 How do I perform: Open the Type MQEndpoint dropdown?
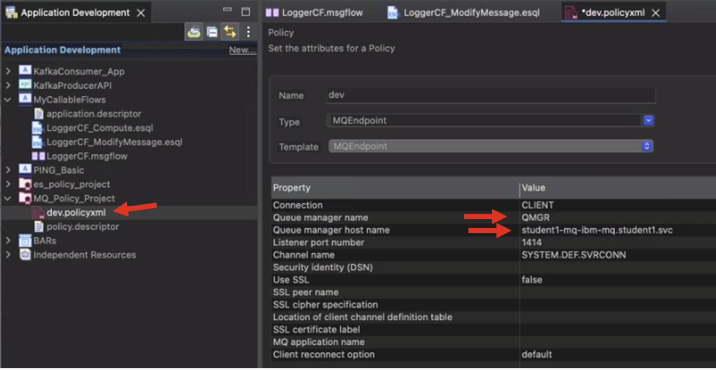648,120
